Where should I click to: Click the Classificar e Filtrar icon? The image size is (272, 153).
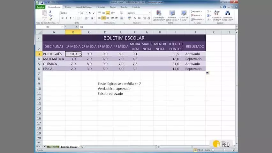pyautogui.click(x=217, y=16)
